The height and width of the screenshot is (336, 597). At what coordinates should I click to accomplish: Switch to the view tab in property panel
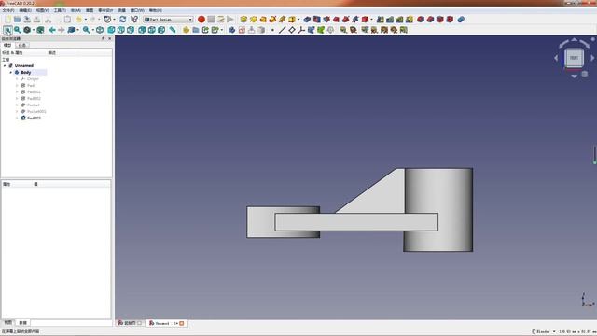click(x=7, y=323)
